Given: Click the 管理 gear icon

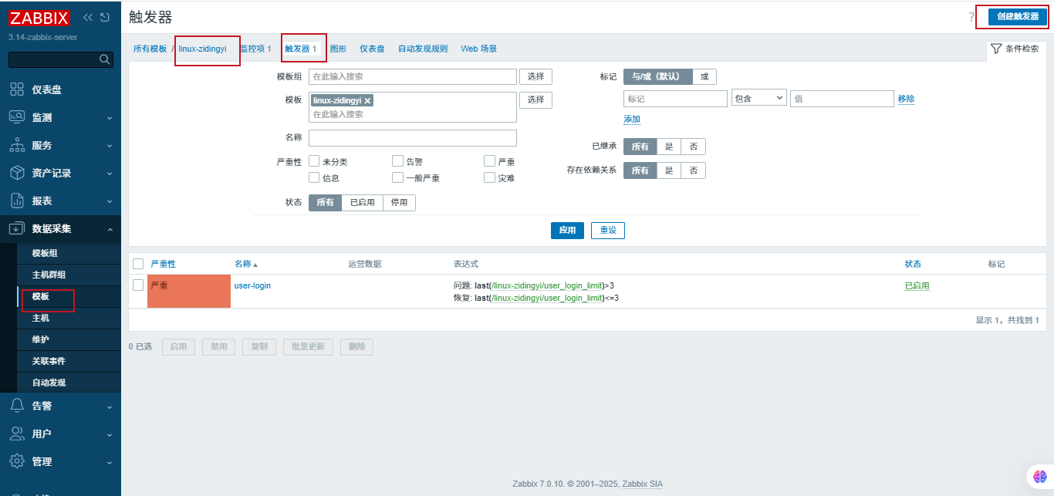Looking at the screenshot, I should click(x=17, y=461).
